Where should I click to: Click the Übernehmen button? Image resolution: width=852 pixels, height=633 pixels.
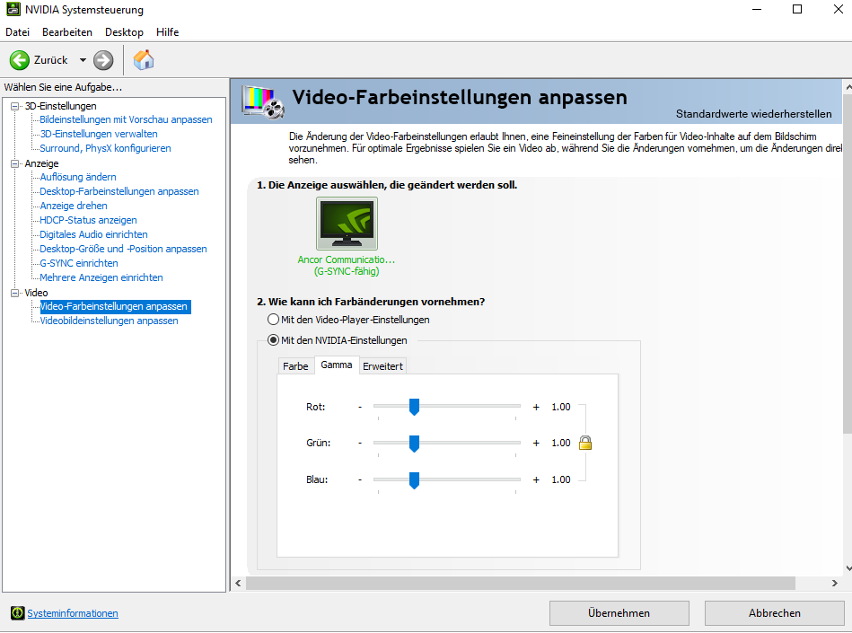coord(619,613)
